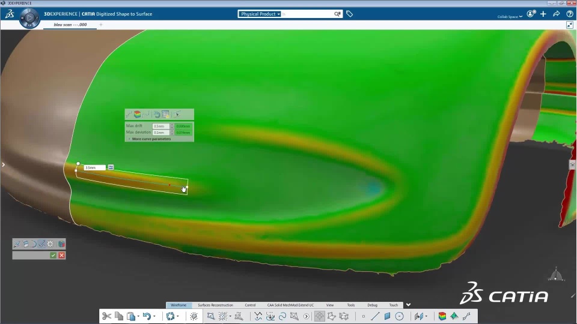Click the Paste clipboard icon
Viewport: 577px width, 324px height.
point(130,316)
